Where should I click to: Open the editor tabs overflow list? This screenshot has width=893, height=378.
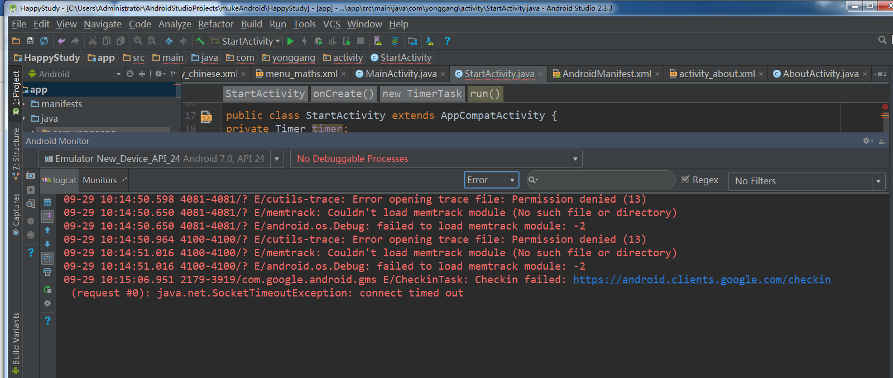click(880, 74)
